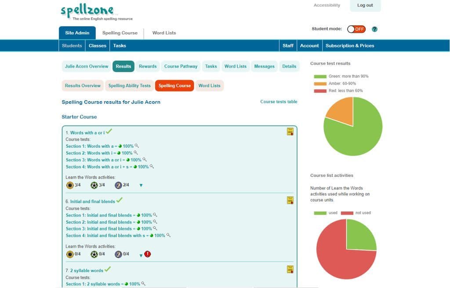Screen dimensions: 450x288
Task: Click magnifier beside Section 1: Words with a
Action: (x=137, y=146)
